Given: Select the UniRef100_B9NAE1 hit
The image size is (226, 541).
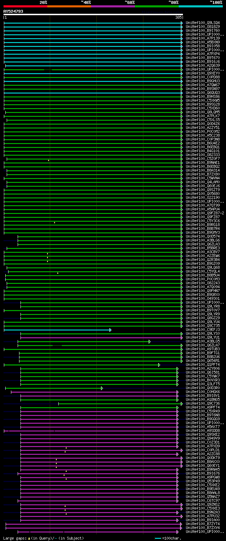Looking at the screenshot, I should pos(203,162).
